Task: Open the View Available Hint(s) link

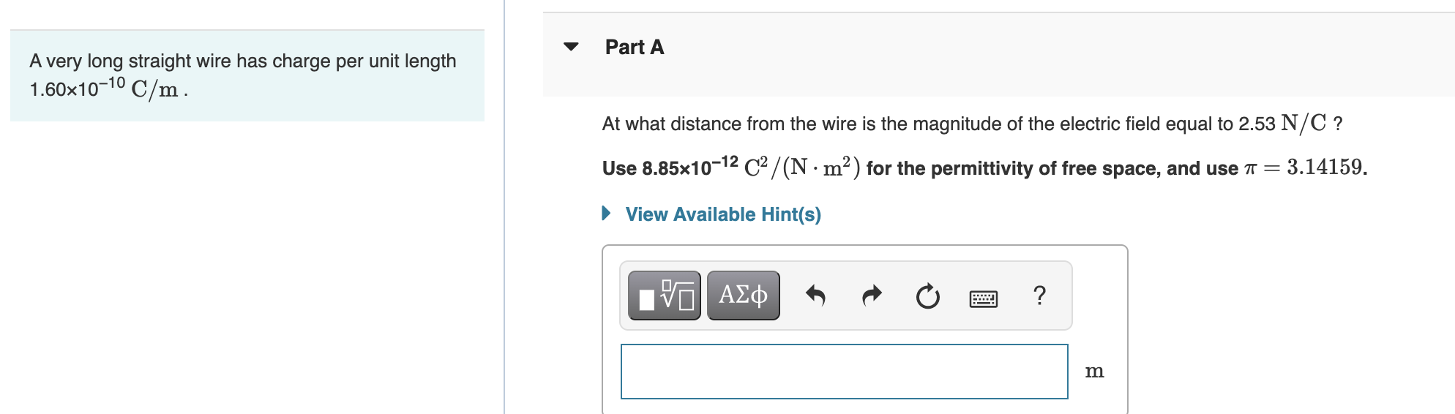Action: click(x=722, y=214)
